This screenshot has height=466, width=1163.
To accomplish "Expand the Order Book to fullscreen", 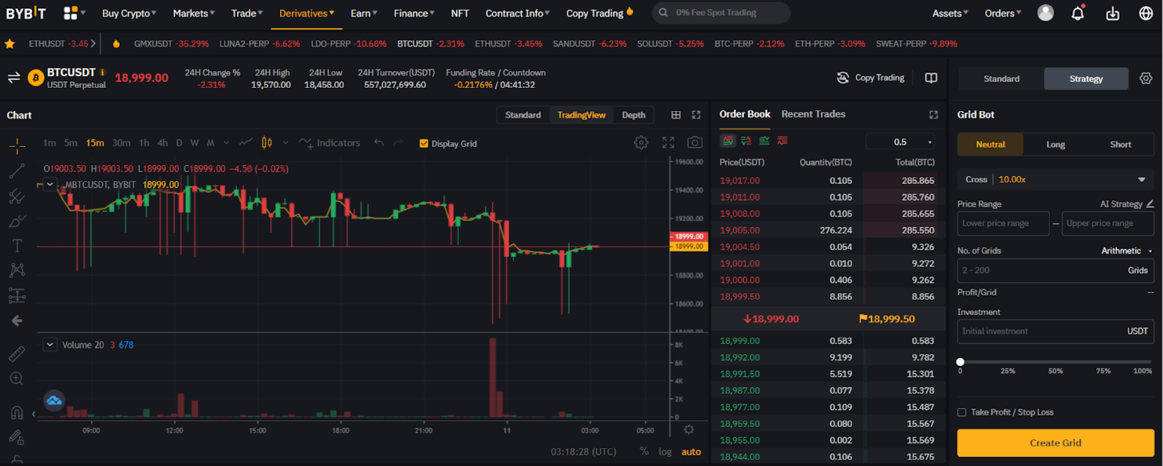I will coord(933,115).
